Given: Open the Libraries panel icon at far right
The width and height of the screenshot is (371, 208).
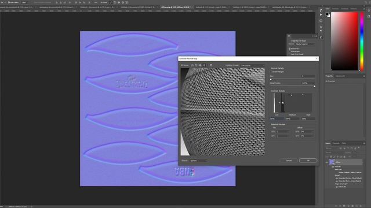Looking at the screenshot, I should pos(369,16).
